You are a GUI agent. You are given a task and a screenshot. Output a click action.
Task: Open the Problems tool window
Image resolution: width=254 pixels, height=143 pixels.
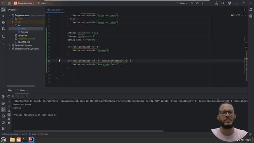point(3,122)
